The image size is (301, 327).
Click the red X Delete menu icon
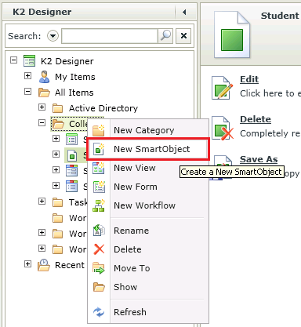99,249
